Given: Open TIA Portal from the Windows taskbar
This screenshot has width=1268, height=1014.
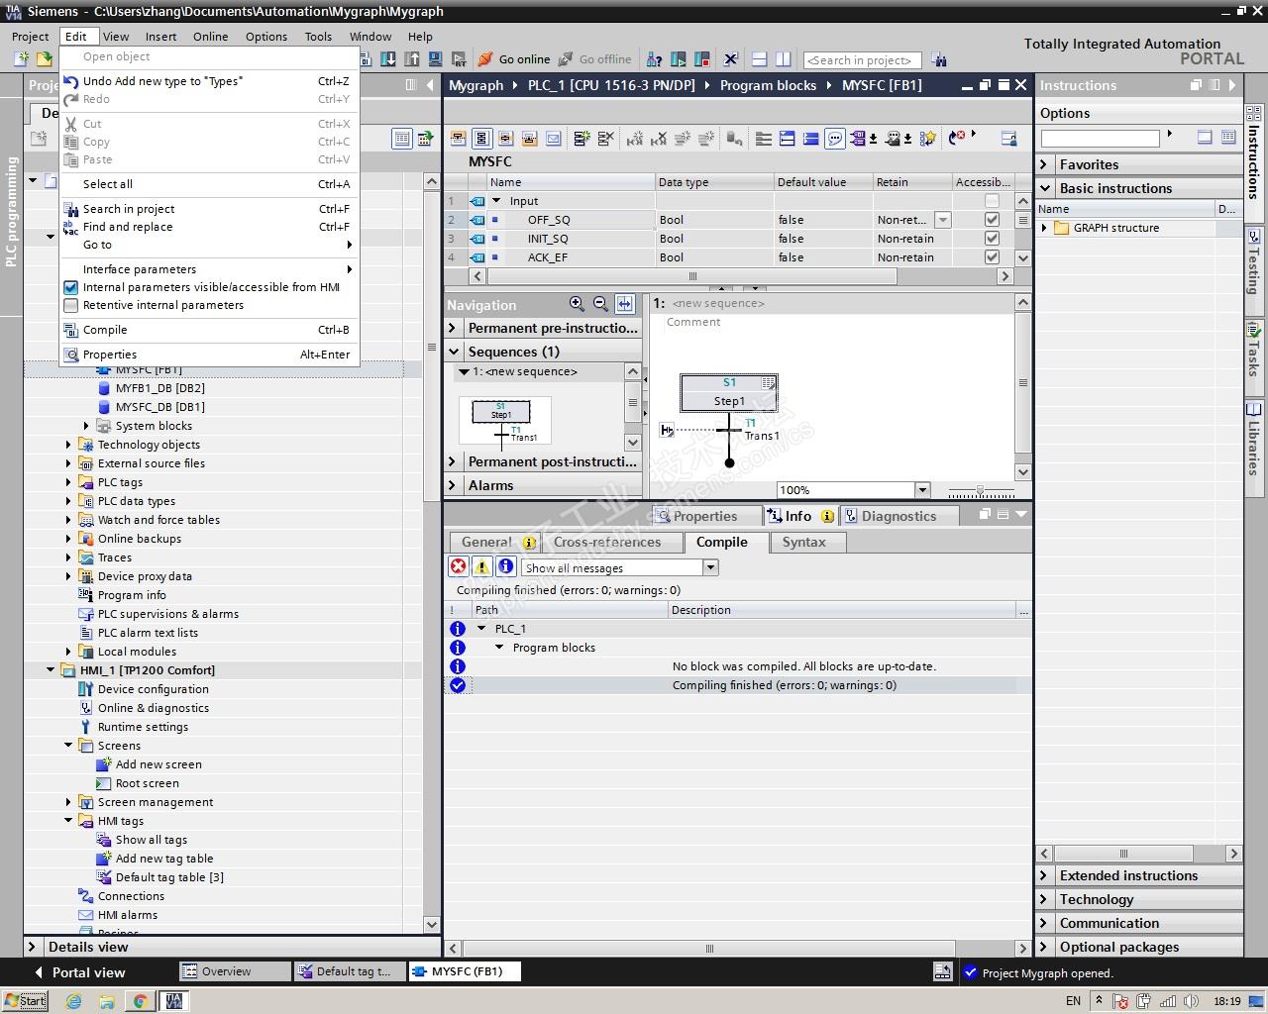Looking at the screenshot, I should click(175, 1001).
